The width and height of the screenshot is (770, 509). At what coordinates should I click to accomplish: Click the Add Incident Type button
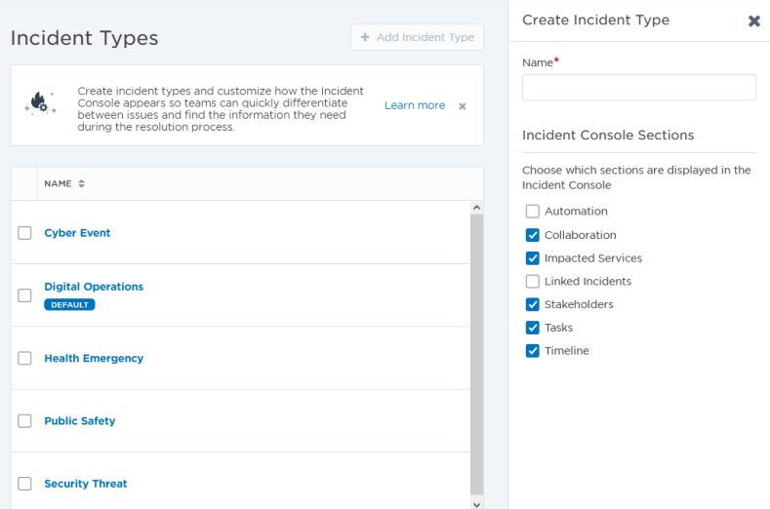(417, 37)
